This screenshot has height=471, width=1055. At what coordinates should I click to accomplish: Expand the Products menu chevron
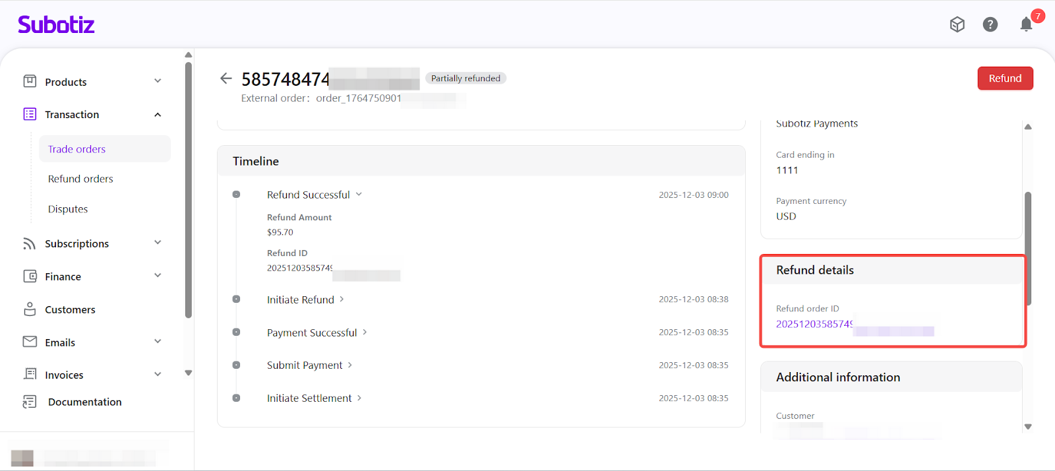click(158, 81)
